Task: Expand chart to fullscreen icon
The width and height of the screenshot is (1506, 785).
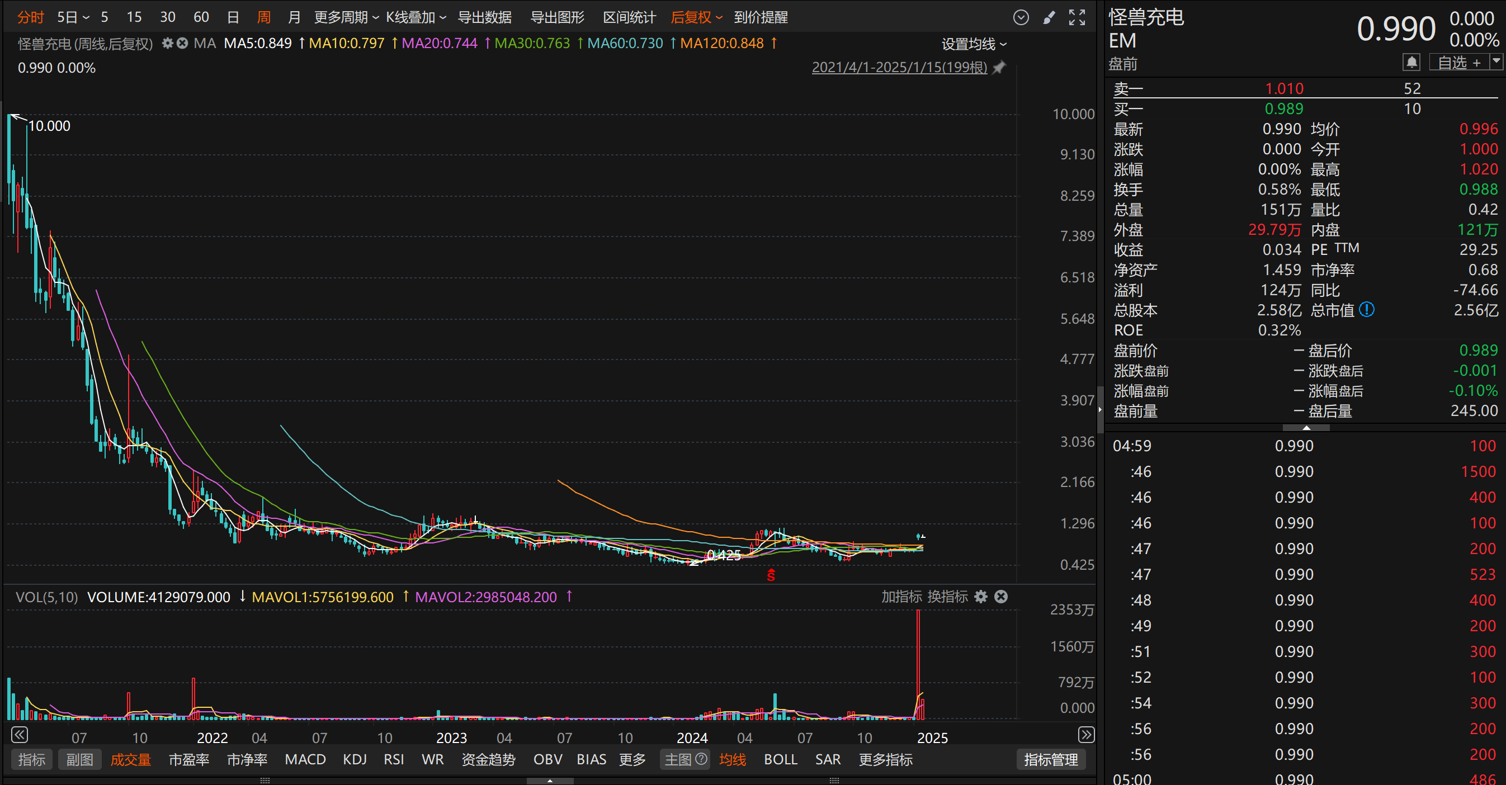Action: [1077, 17]
